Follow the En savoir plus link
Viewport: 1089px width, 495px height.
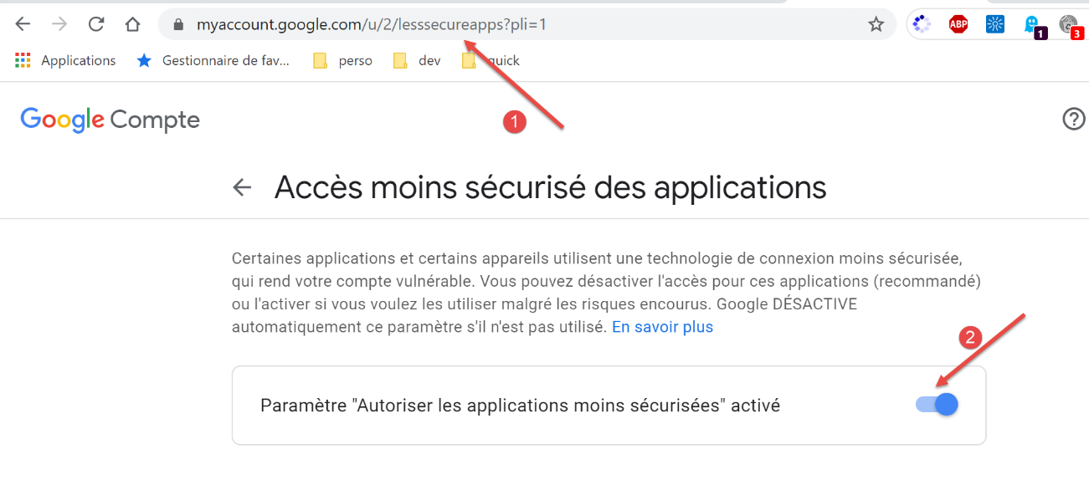point(662,327)
